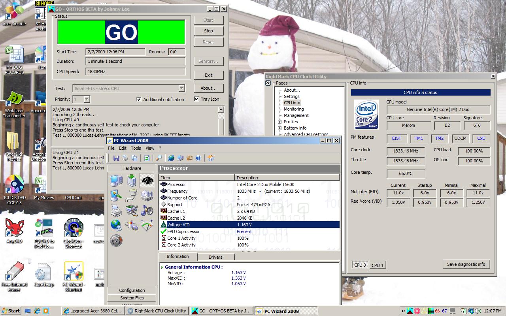Click the Save icon in PC Wizard toolbar
The height and width of the screenshot is (316, 506).
116,158
